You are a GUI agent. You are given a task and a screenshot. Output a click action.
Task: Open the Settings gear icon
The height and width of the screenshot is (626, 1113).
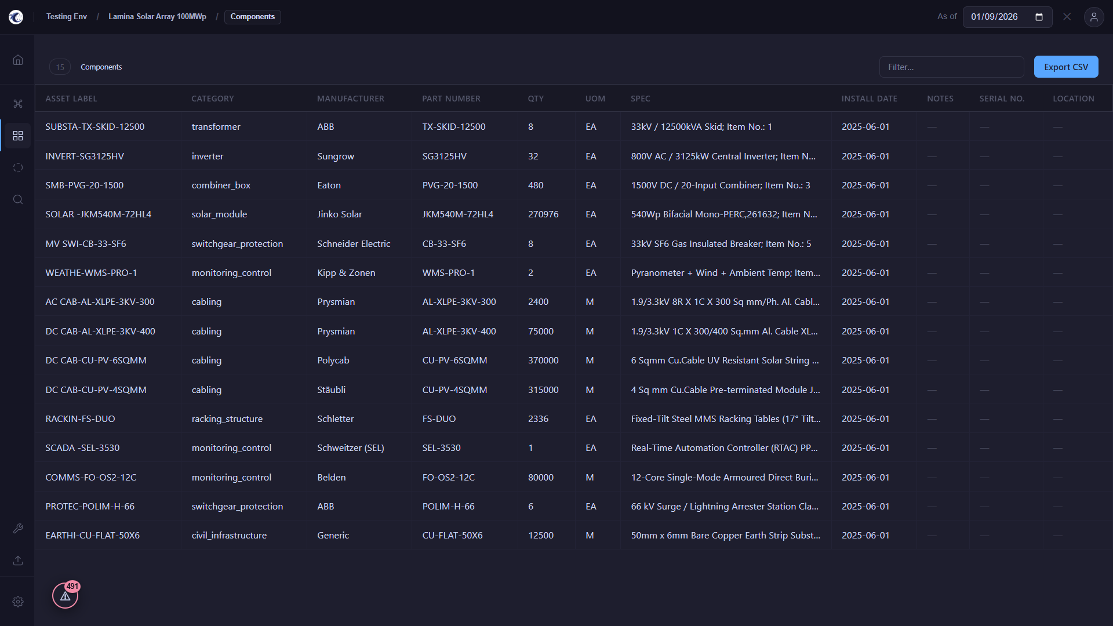pyautogui.click(x=18, y=602)
